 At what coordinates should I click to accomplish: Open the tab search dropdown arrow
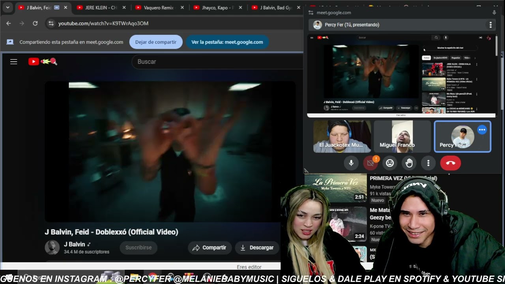coord(7,7)
